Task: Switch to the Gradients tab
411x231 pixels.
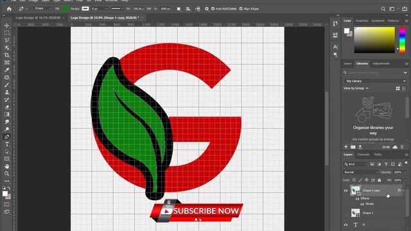Action: (x=378, y=21)
